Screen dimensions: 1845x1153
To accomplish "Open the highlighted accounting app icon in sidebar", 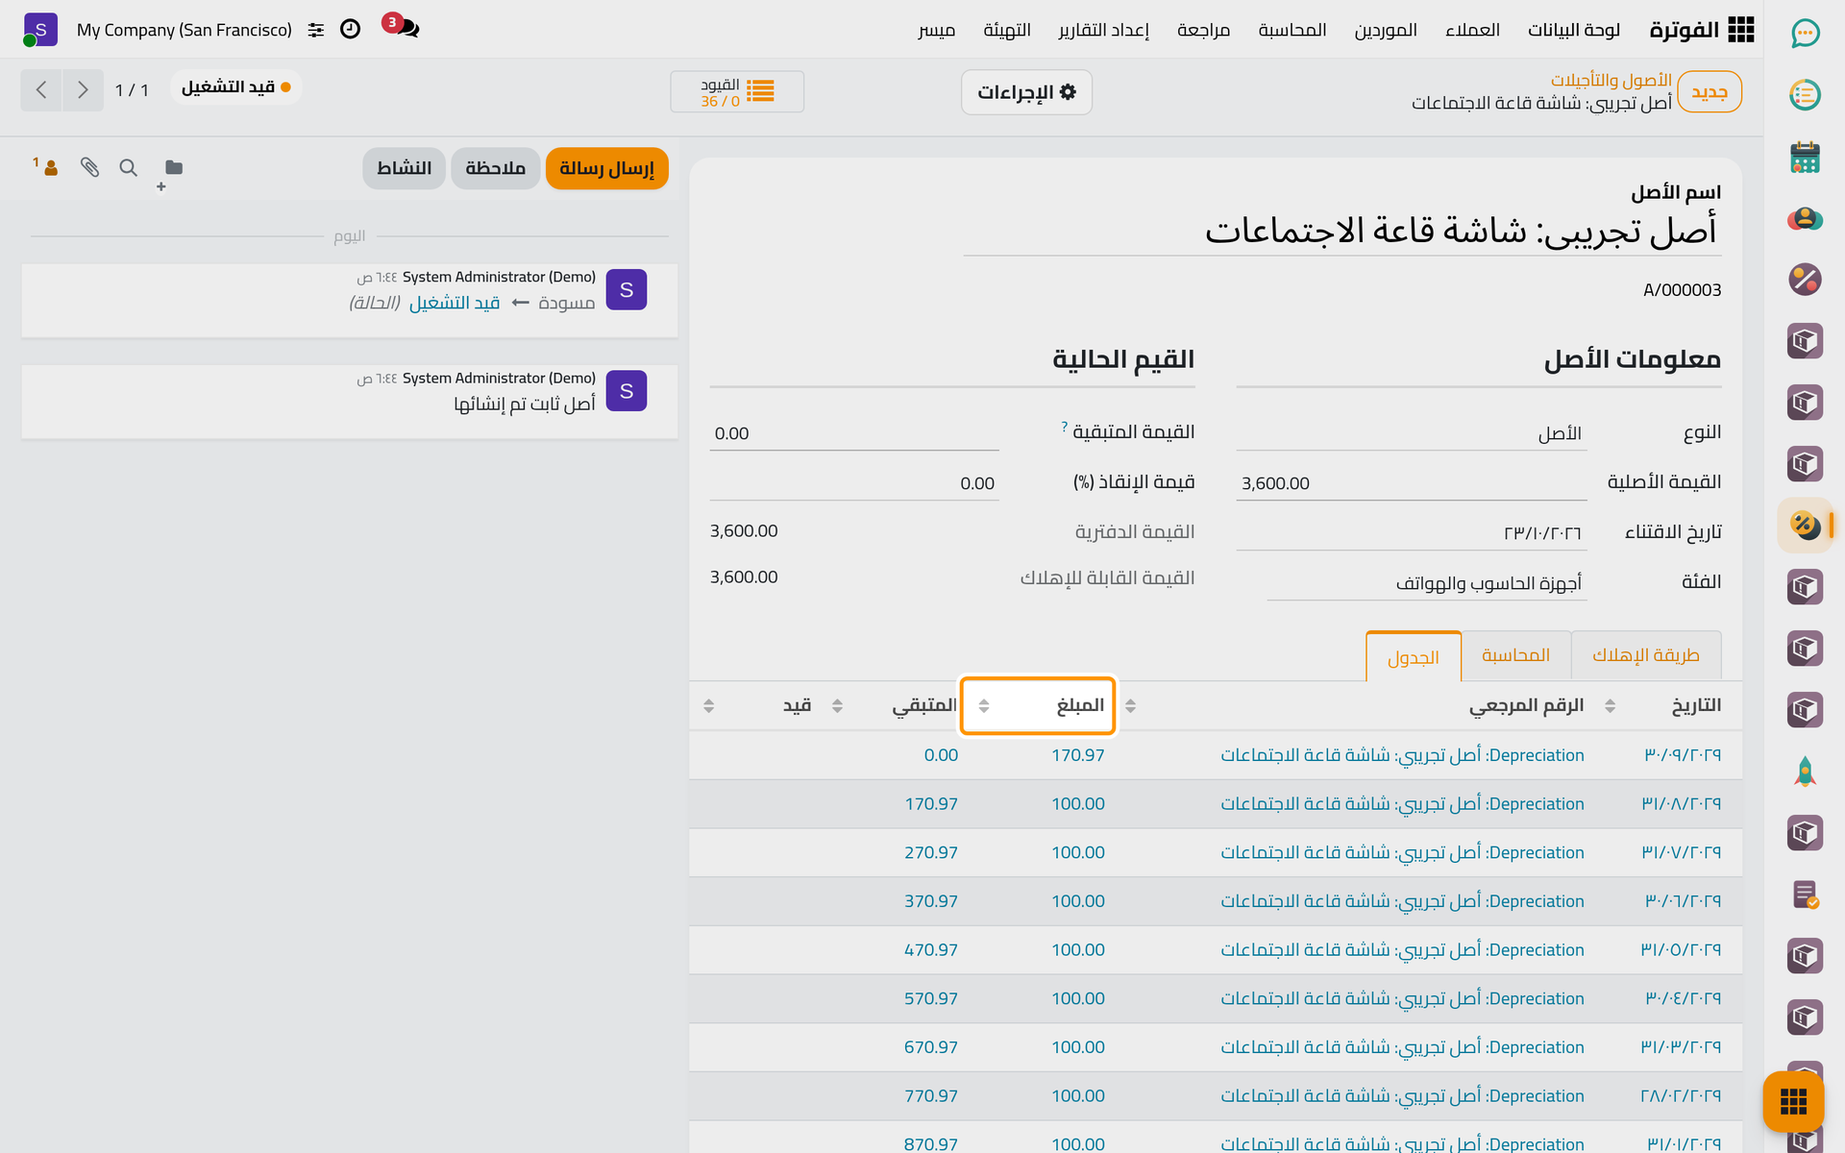I will click(1806, 526).
